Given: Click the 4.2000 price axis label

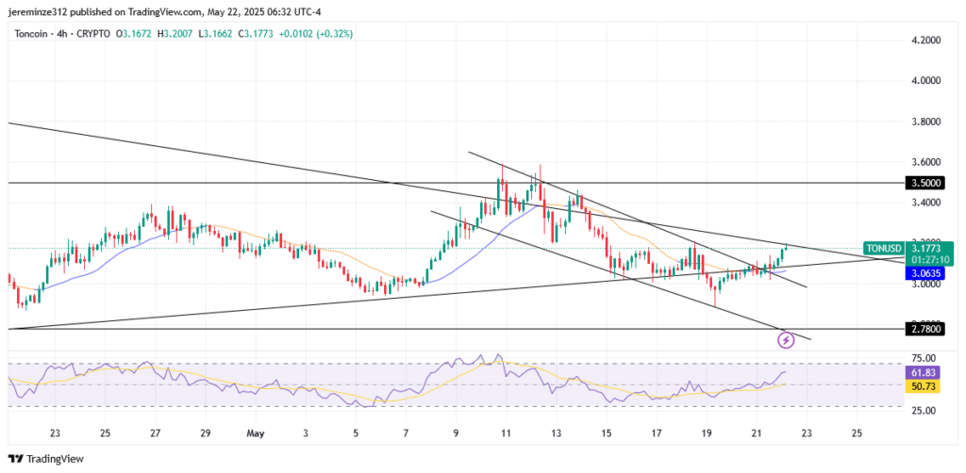Looking at the screenshot, I should pyautogui.click(x=926, y=40).
